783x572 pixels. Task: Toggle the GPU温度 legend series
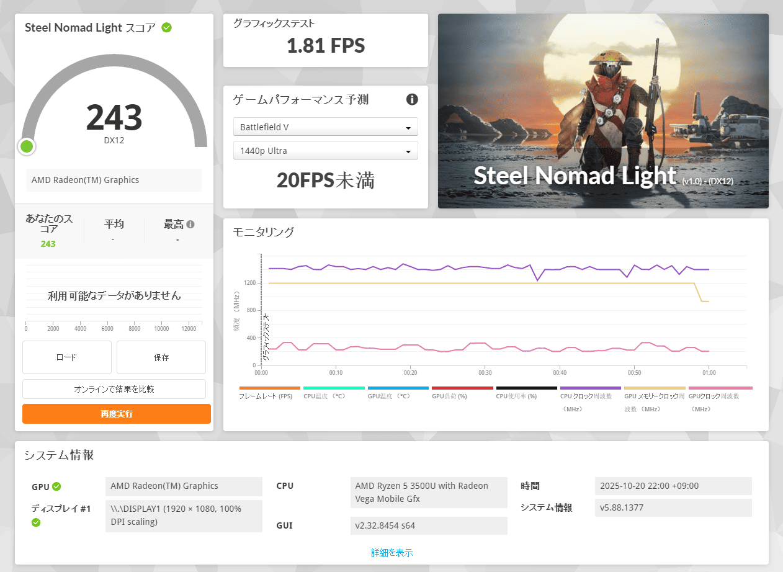[388, 396]
